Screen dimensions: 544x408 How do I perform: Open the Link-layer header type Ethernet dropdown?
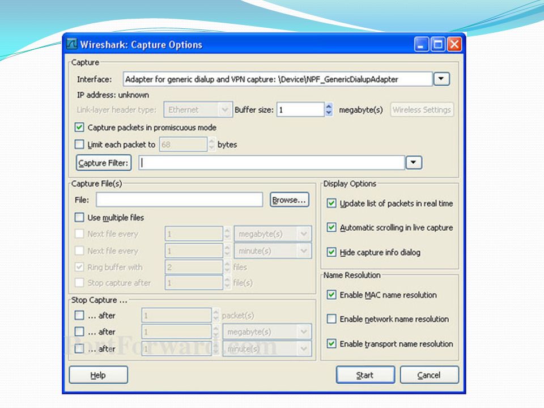(198, 109)
